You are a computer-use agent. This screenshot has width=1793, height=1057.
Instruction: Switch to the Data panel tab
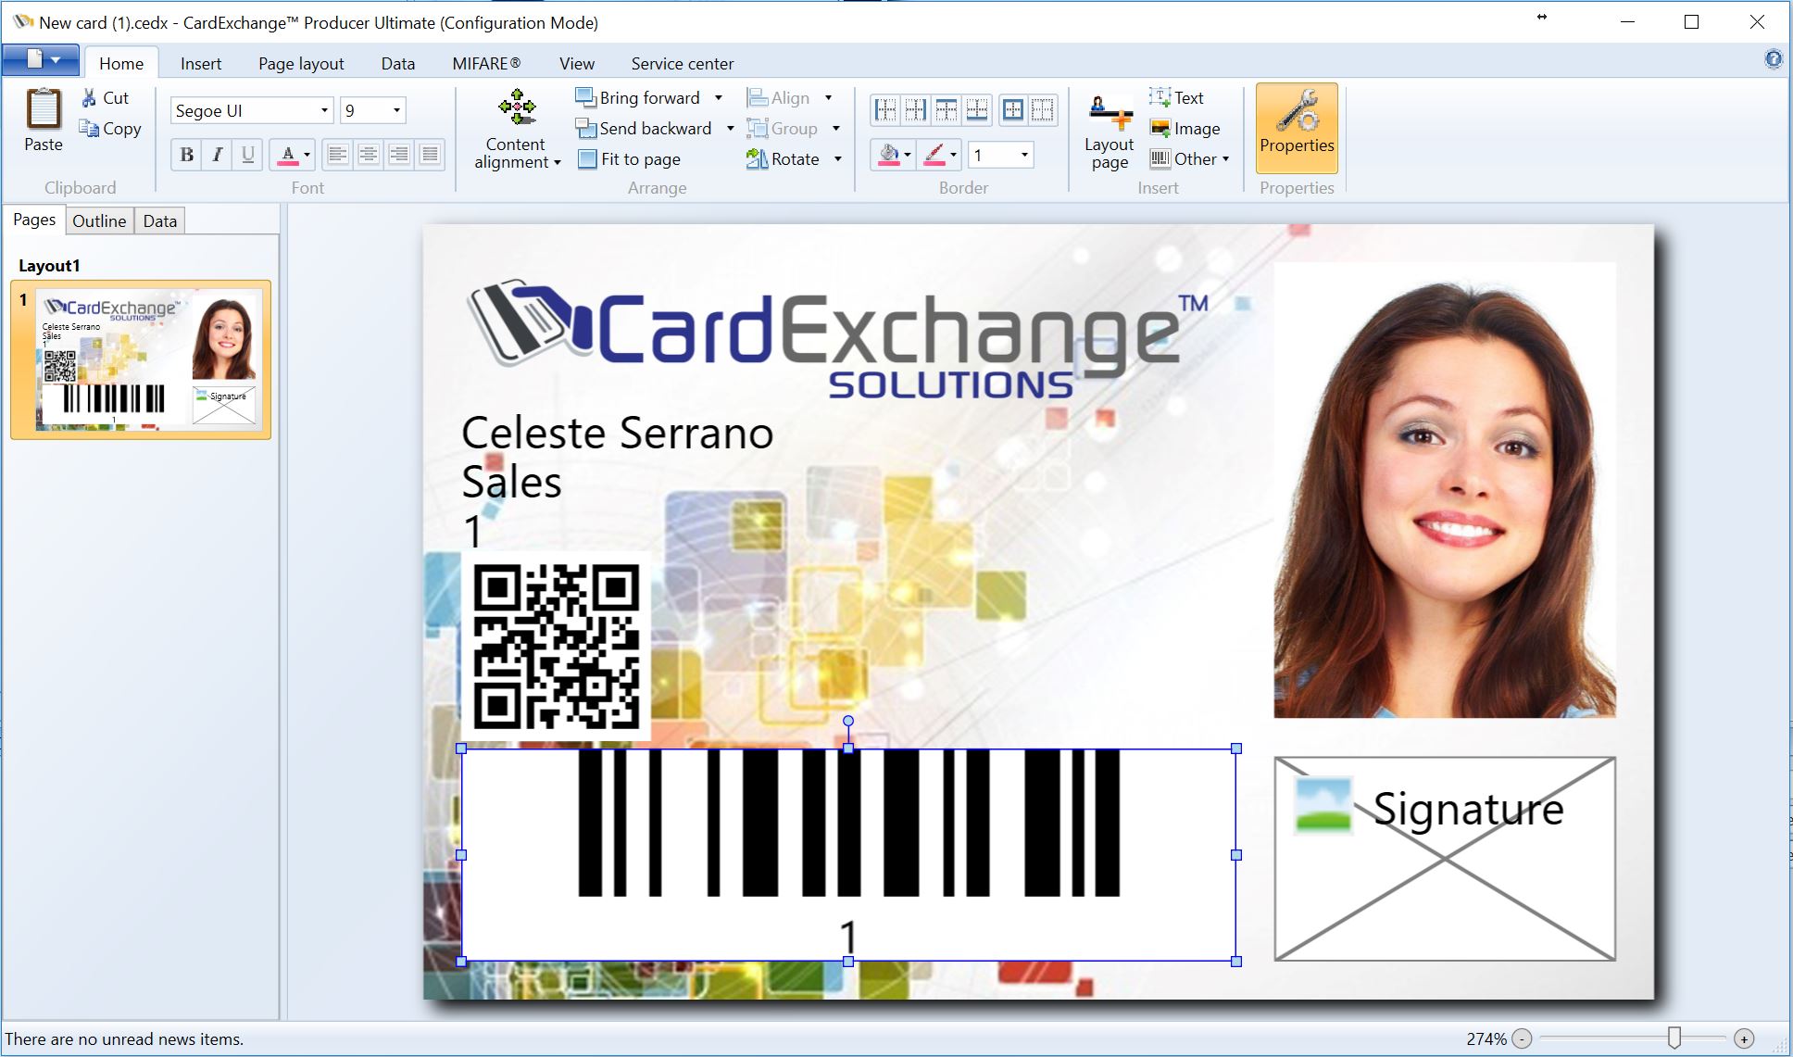[159, 220]
